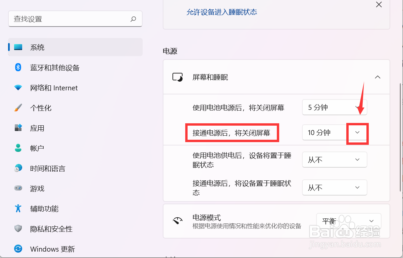Open 时间和语言 settings
The height and width of the screenshot is (258, 403).
pyautogui.click(x=47, y=168)
